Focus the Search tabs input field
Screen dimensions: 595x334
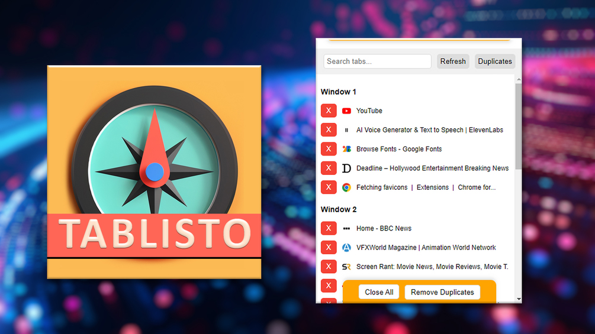tap(377, 61)
